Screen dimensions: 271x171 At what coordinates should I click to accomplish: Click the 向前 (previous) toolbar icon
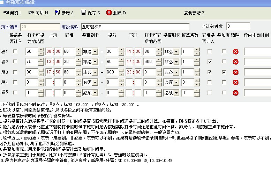pyautogui.click(x=6, y=13)
